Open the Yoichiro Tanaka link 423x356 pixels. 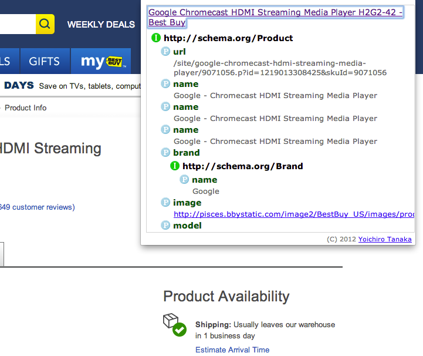[385, 239]
